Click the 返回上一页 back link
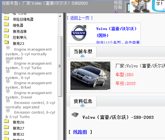This screenshot has height=140, width=165. [80, 18]
